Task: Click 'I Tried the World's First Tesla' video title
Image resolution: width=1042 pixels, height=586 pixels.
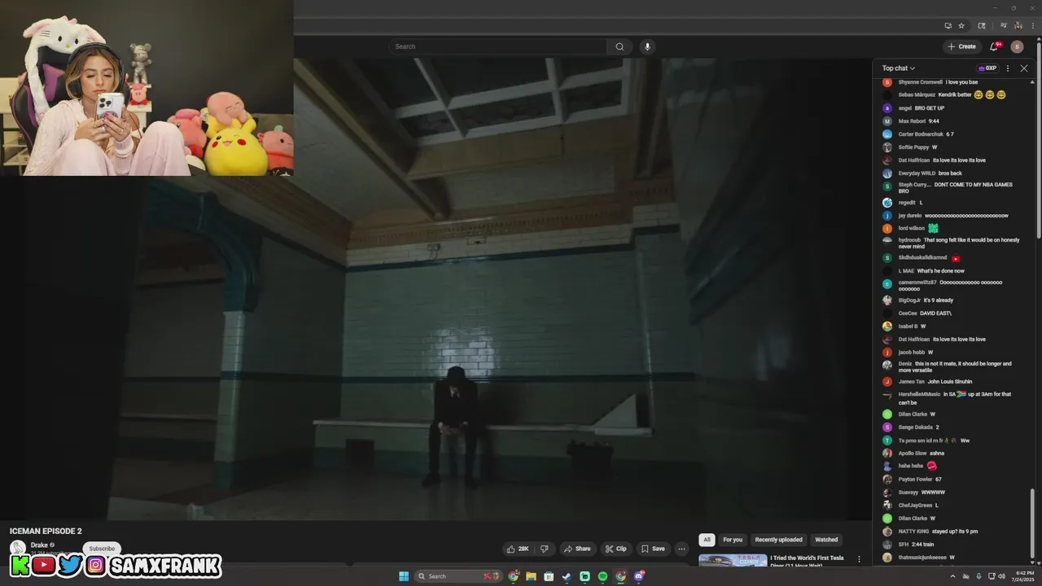Action: point(807,558)
